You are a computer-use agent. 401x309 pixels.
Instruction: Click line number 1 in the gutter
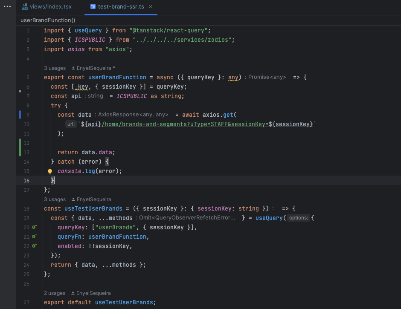point(28,31)
